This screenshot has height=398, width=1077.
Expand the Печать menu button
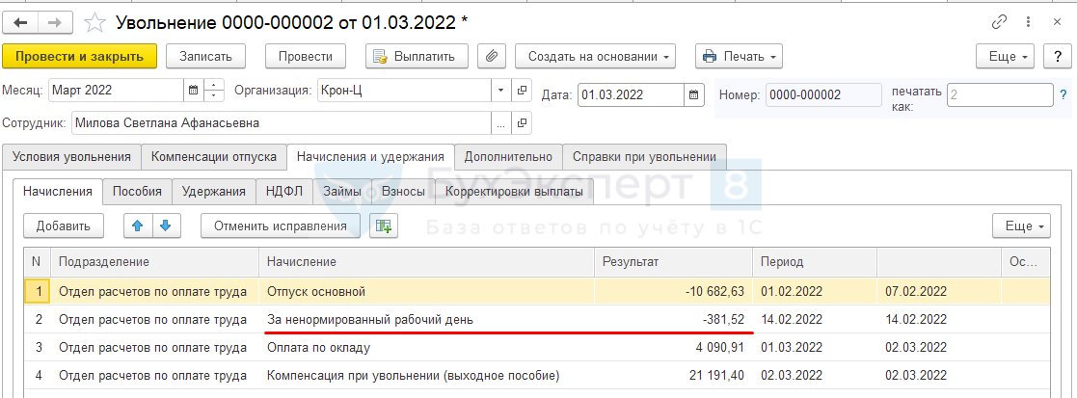tap(739, 56)
